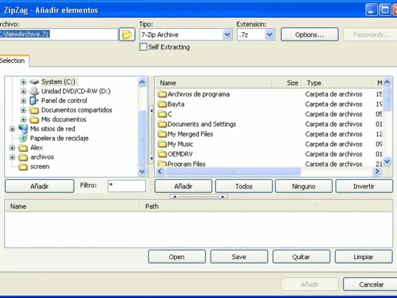Open the Extension .7z dropdown

(269, 35)
